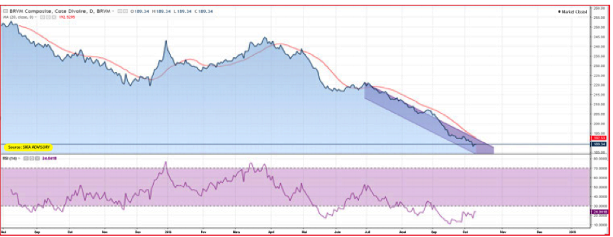Click the Market Closed status indicator
Viewport: 613px width, 237px height.
tap(572, 12)
